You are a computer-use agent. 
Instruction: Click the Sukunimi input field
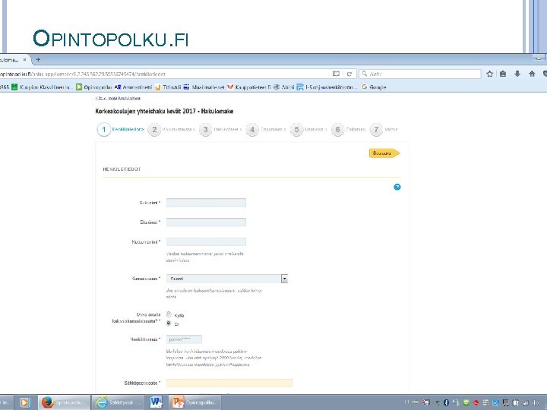206,203
